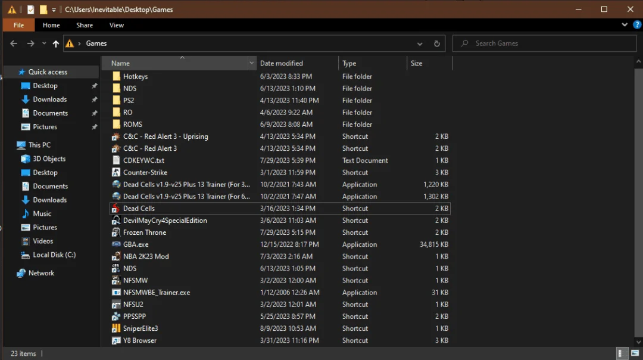This screenshot has width=643, height=360.
Task: Click the Games breadcrumb in address bar
Action: [96, 44]
